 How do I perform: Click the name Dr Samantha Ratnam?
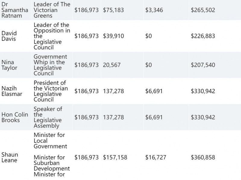15,10
